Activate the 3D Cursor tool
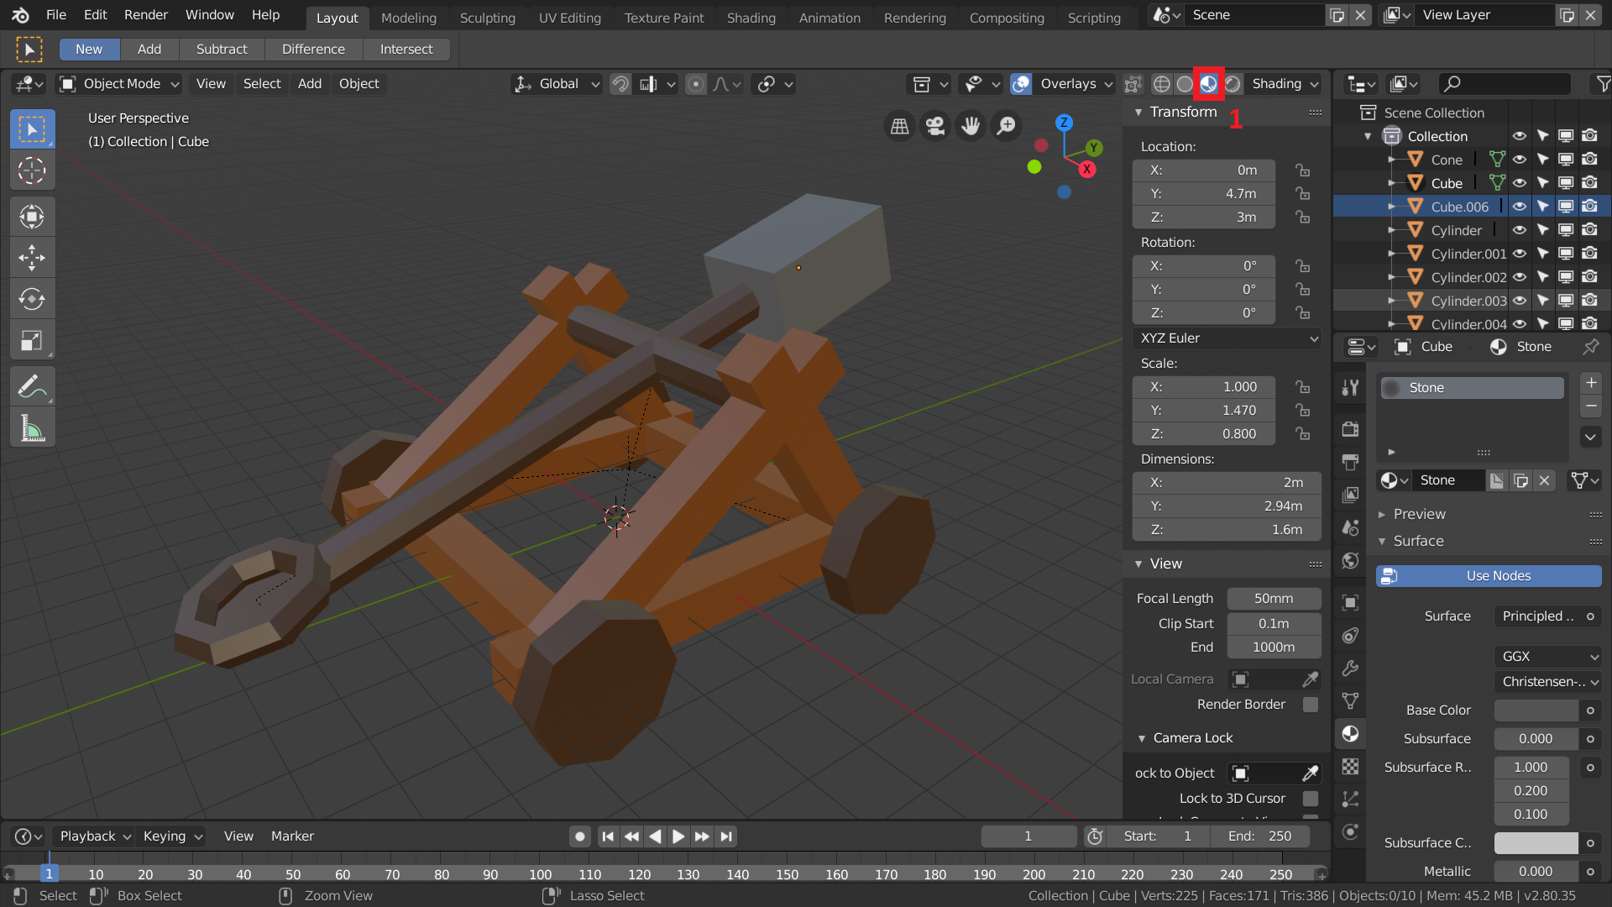The height and width of the screenshot is (907, 1612). point(32,170)
